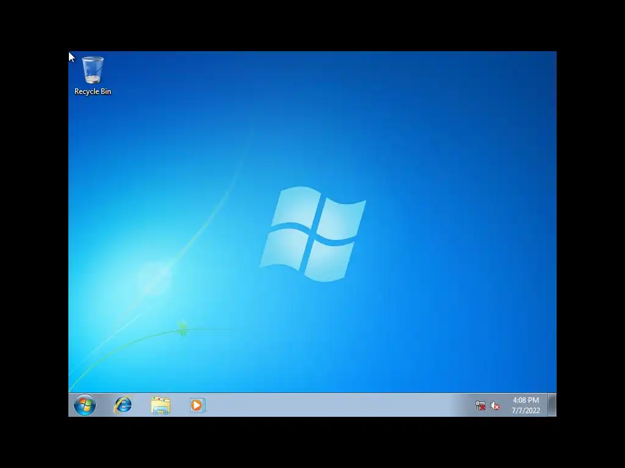Launch Internet Explorer from the taskbar
The image size is (625, 468).
coord(123,405)
